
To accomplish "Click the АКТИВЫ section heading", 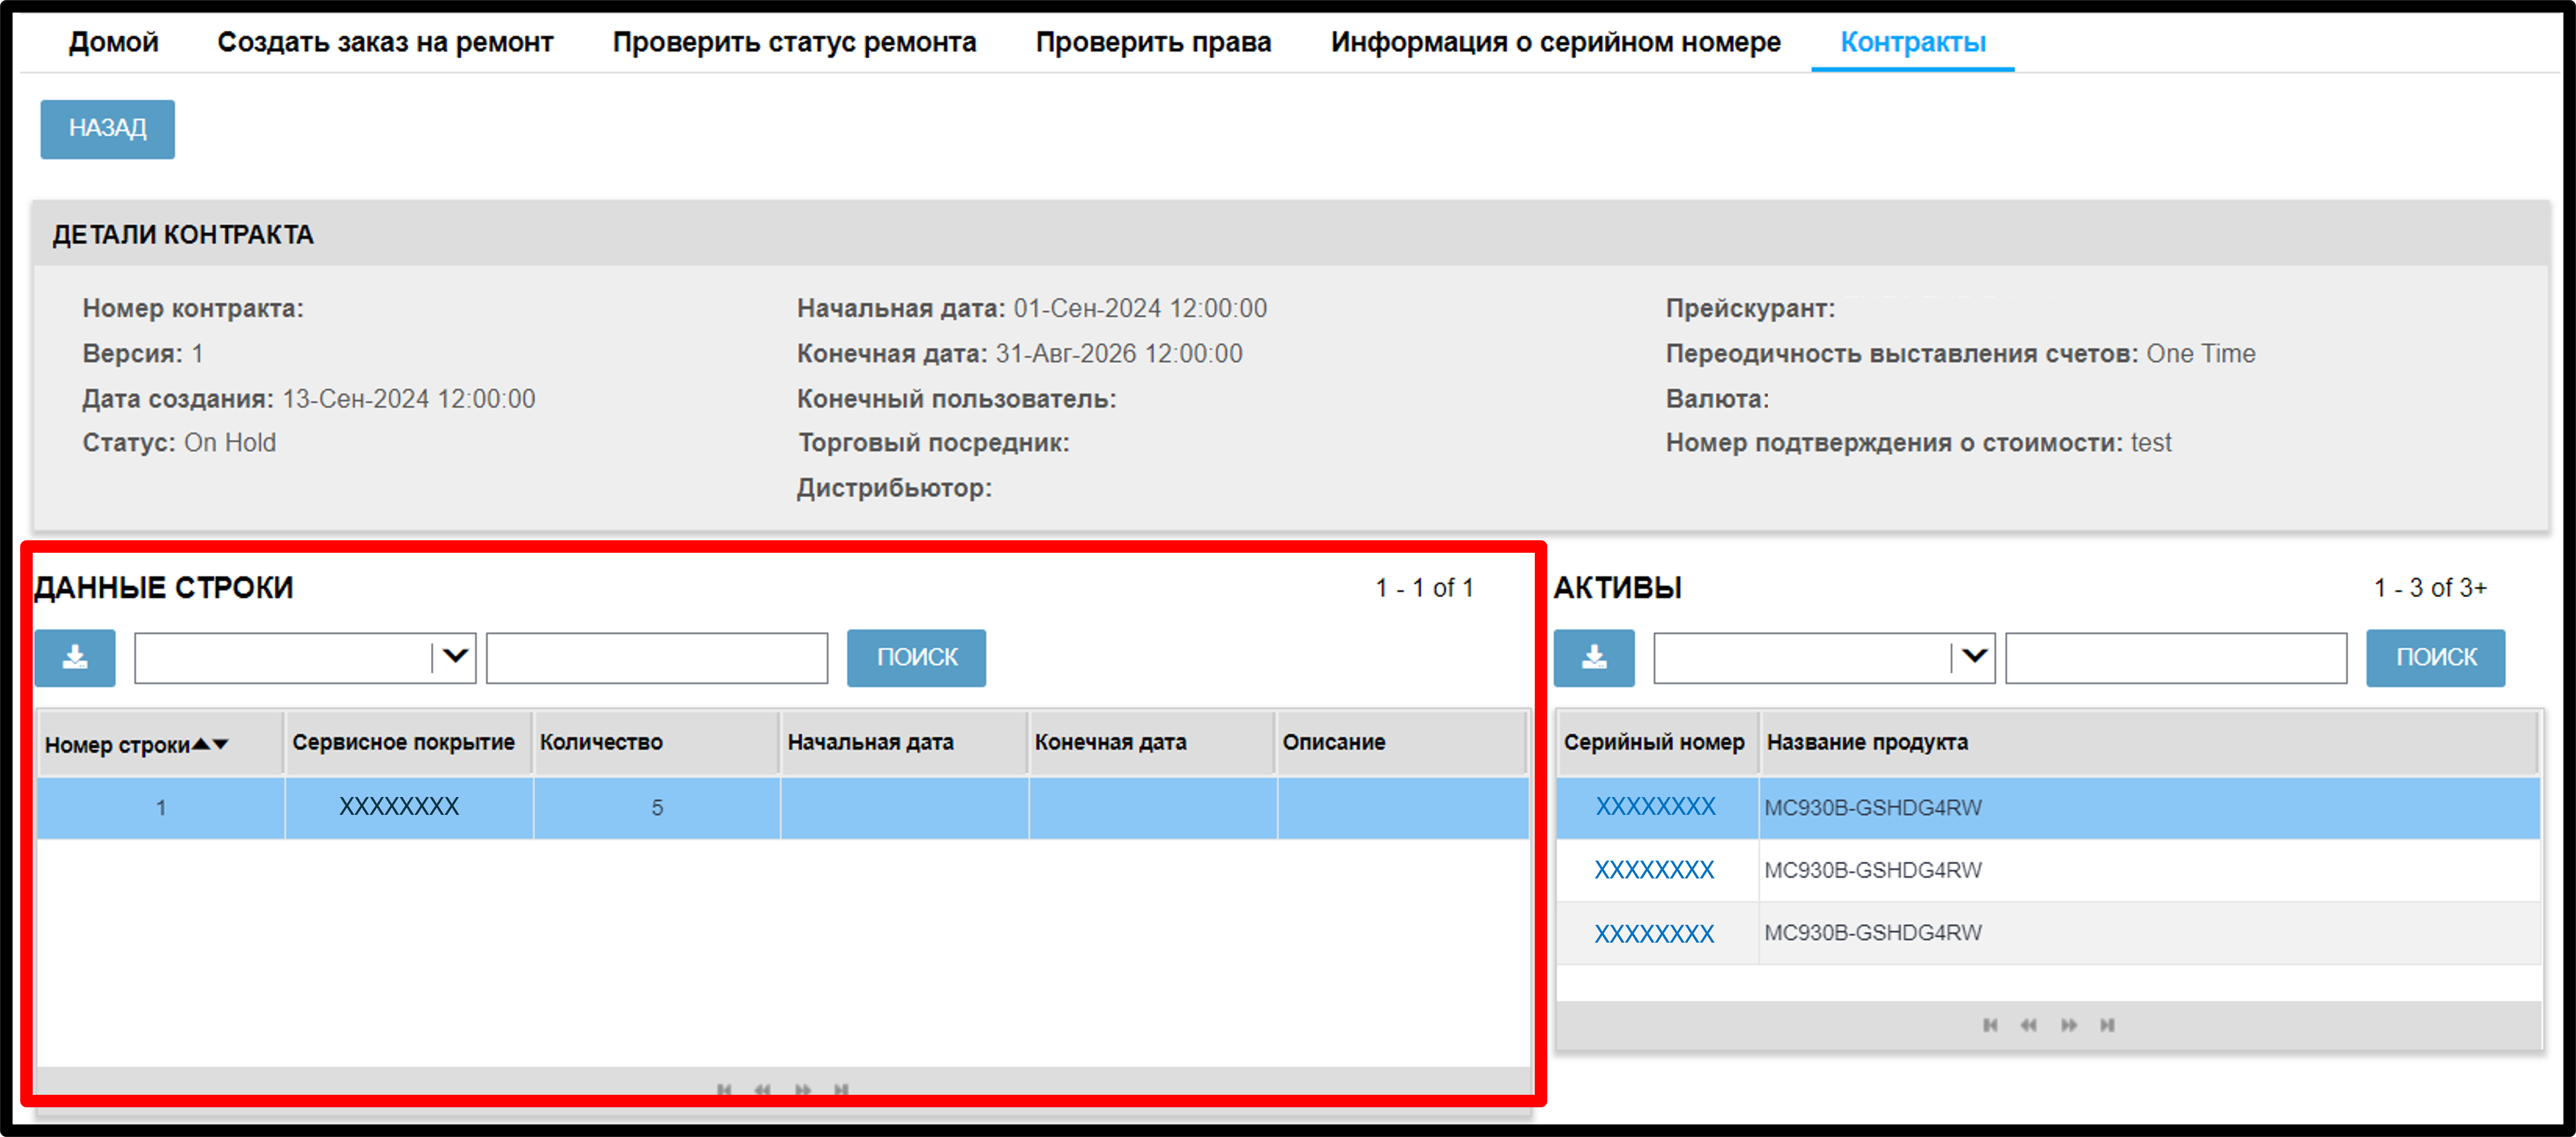I will 1618,587.
